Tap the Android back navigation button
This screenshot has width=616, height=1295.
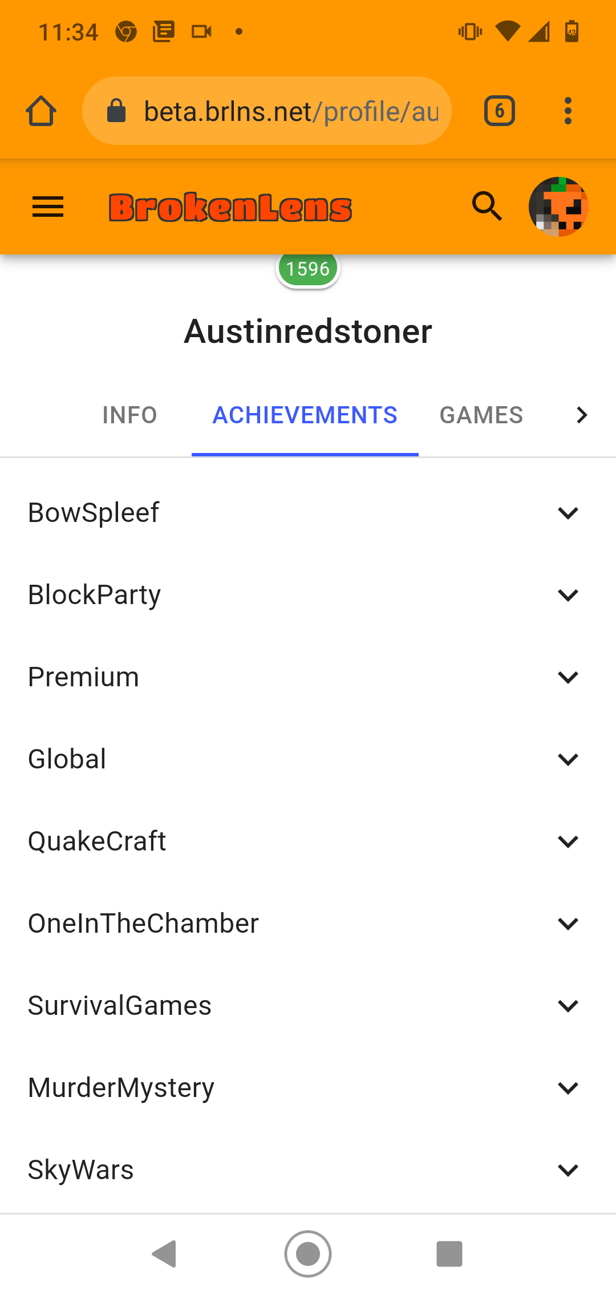click(164, 1254)
